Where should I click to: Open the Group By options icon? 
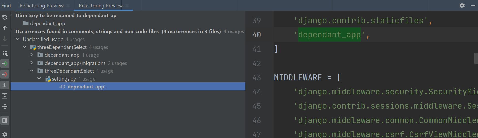coord(5,53)
